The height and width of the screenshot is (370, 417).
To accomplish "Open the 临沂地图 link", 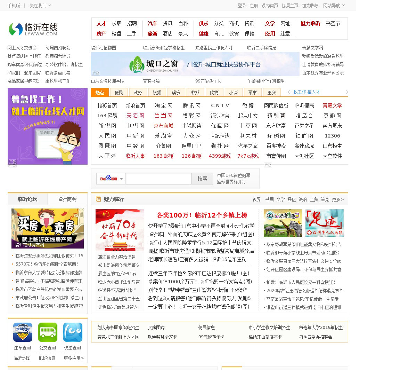I will (x=22, y=358).
